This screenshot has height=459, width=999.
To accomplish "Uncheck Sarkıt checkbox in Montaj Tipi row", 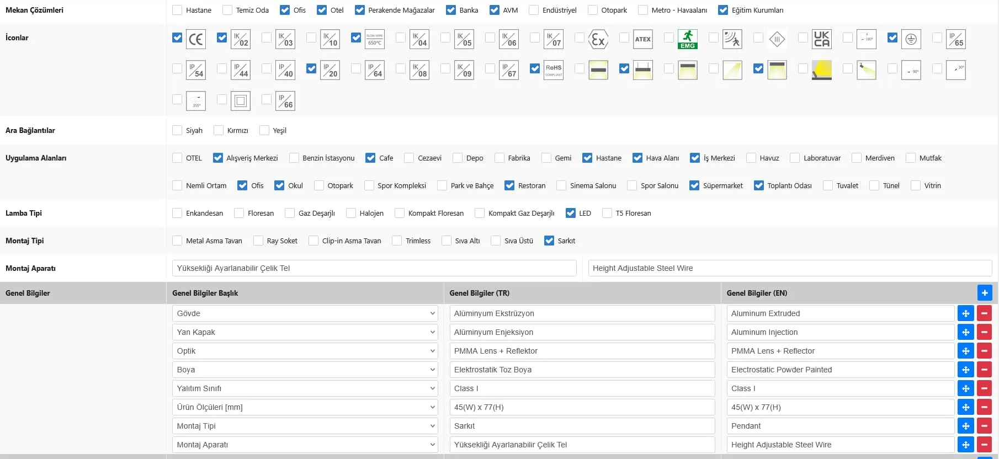I will 549,241.
